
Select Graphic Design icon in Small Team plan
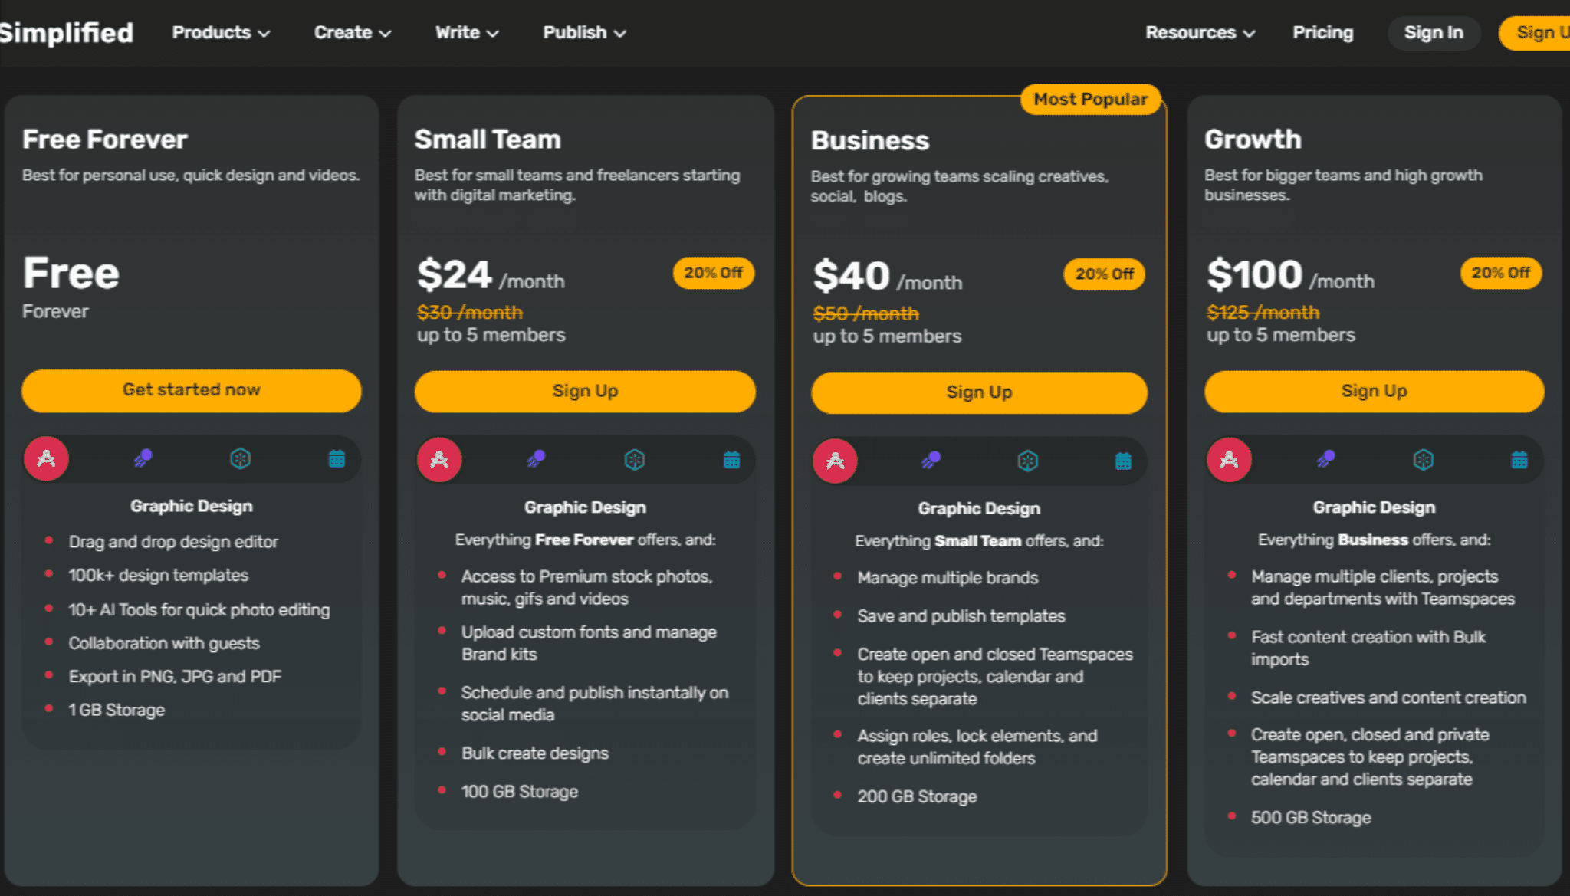click(439, 459)
